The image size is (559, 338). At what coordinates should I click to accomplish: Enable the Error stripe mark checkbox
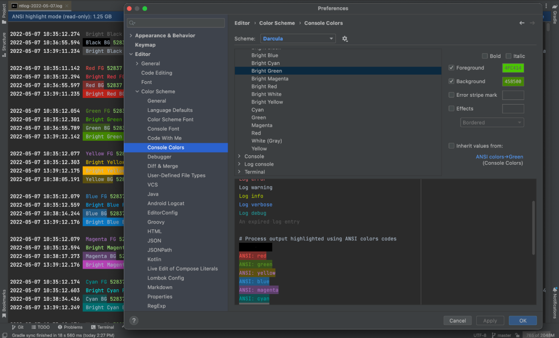(x=451, y=95)
